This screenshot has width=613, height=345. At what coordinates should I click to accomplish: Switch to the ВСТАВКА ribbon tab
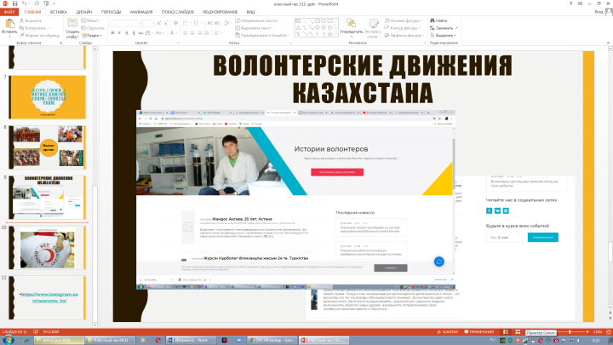tap(58, 12)
